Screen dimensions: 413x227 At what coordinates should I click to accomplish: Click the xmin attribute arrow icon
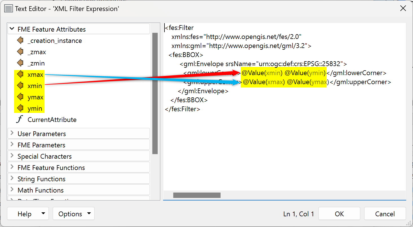(20, 86)
